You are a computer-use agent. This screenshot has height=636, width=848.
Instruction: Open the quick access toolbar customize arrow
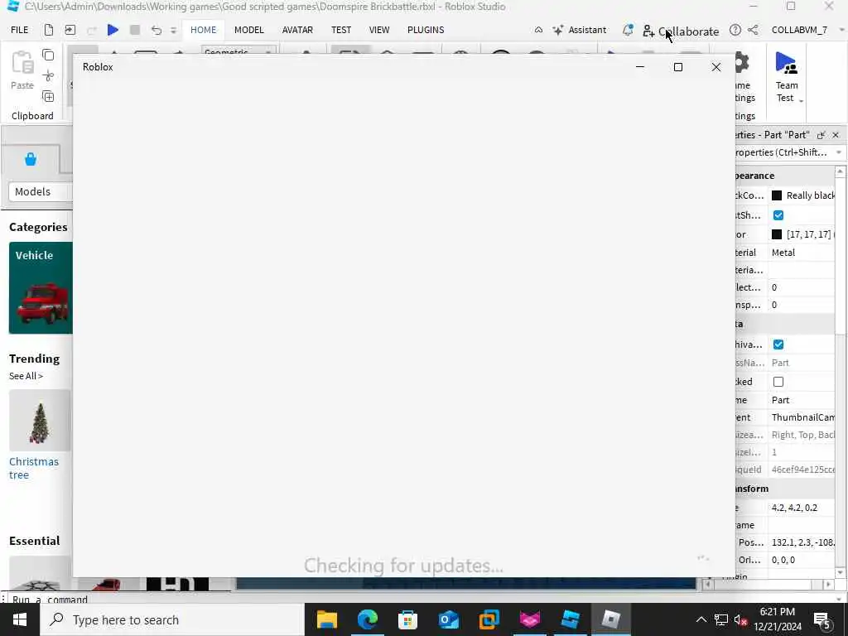174,31
